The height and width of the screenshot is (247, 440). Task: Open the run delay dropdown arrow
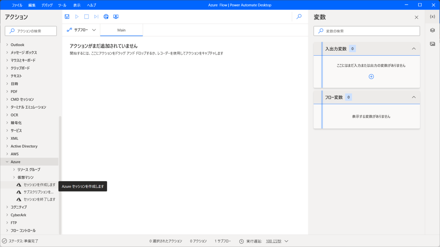(286, 241)
